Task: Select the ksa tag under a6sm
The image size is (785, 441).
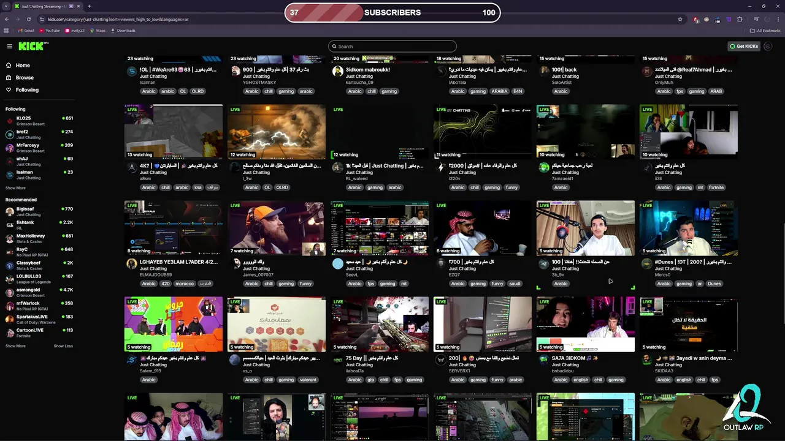Action: [x=199, y=187]
